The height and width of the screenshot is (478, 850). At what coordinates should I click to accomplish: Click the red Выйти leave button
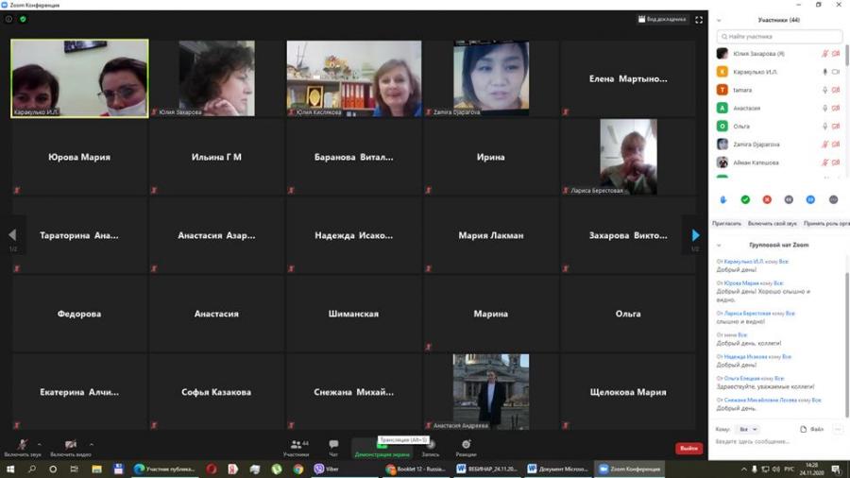[x=689, y=448]
